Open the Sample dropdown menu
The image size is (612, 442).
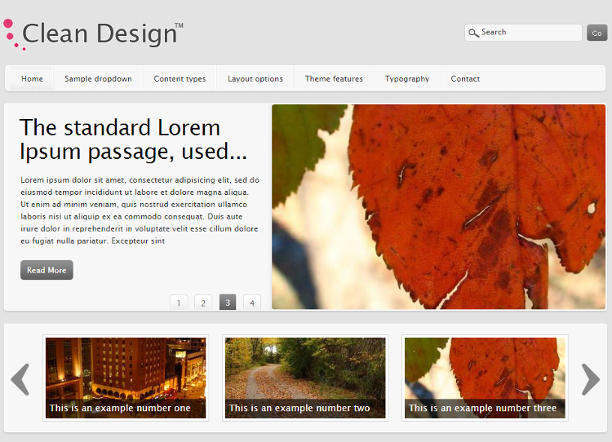click(x=98, y=79)
